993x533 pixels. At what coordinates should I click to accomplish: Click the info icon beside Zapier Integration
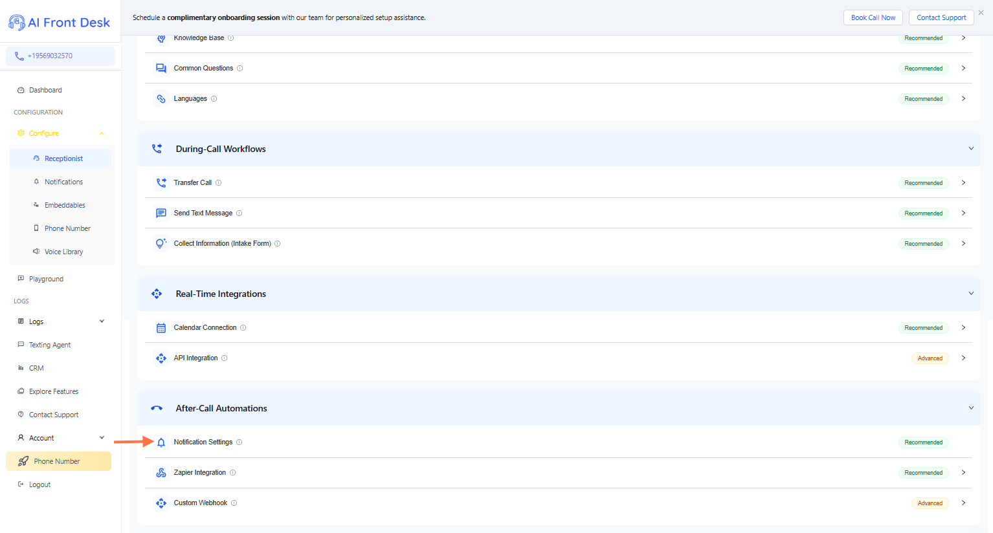(233, 473)
